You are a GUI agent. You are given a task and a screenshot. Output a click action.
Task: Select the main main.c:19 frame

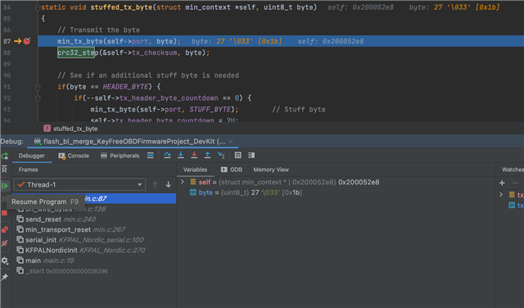[x=94, y=260]
